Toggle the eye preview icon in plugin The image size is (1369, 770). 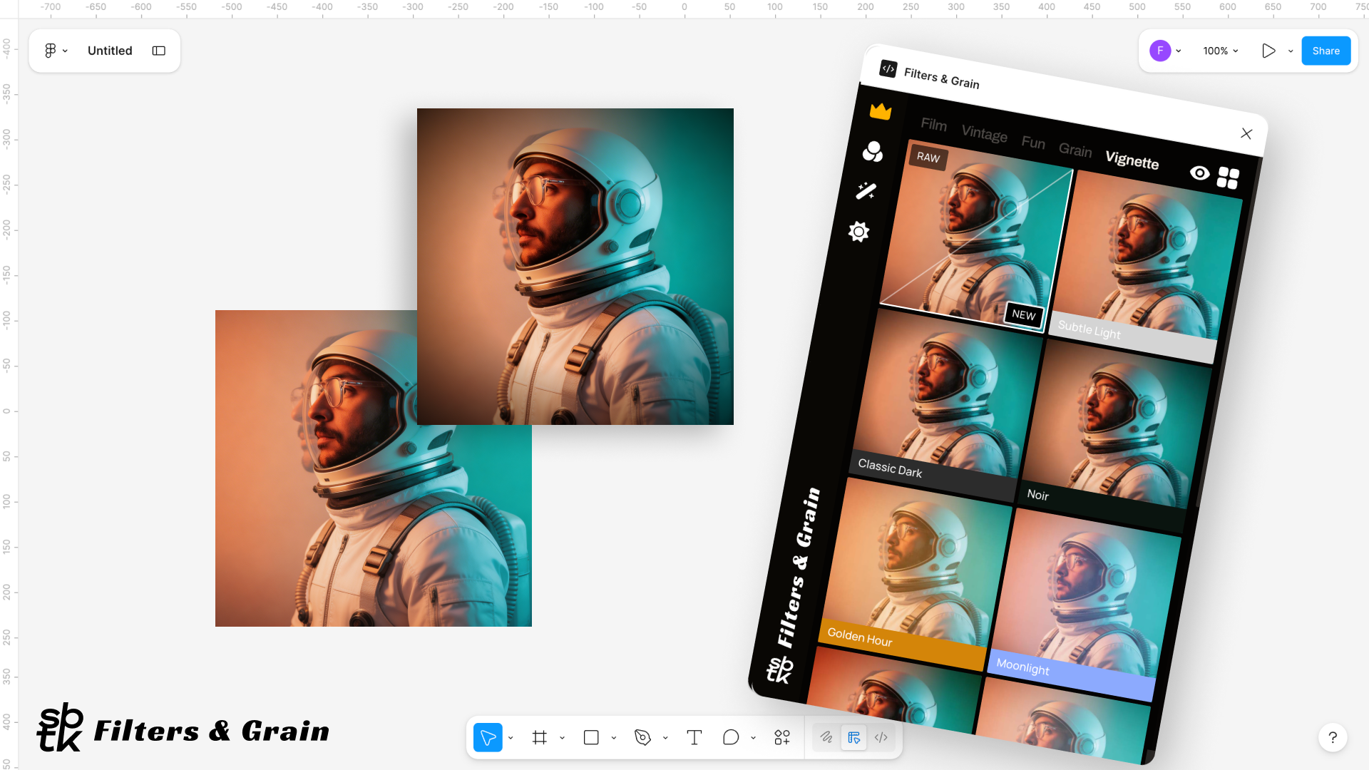click(x=1199, y=173)
